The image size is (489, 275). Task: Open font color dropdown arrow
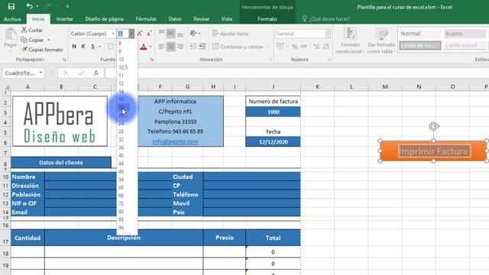[x=151, y=47]
